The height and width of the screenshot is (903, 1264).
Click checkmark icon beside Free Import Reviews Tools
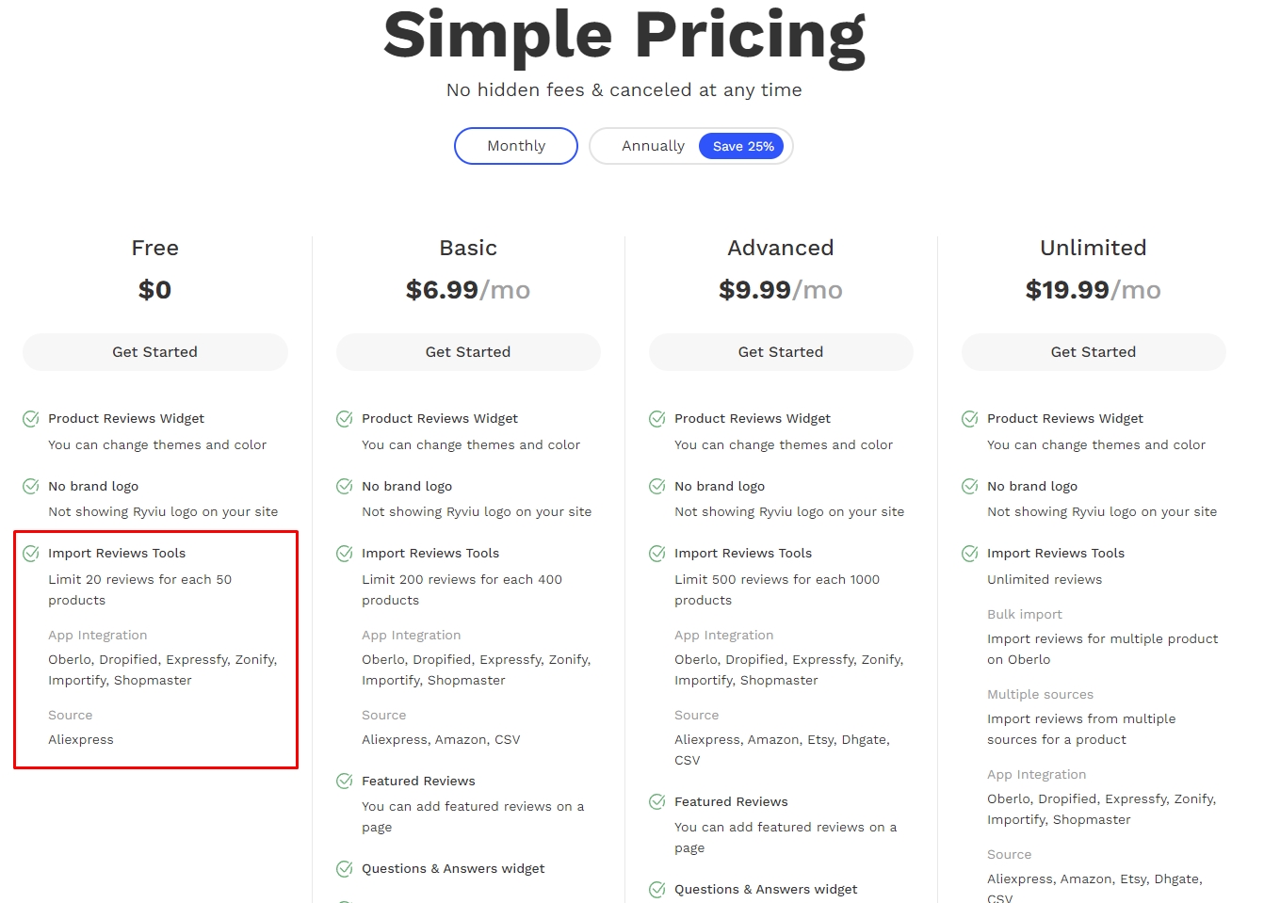coord(31,554)
